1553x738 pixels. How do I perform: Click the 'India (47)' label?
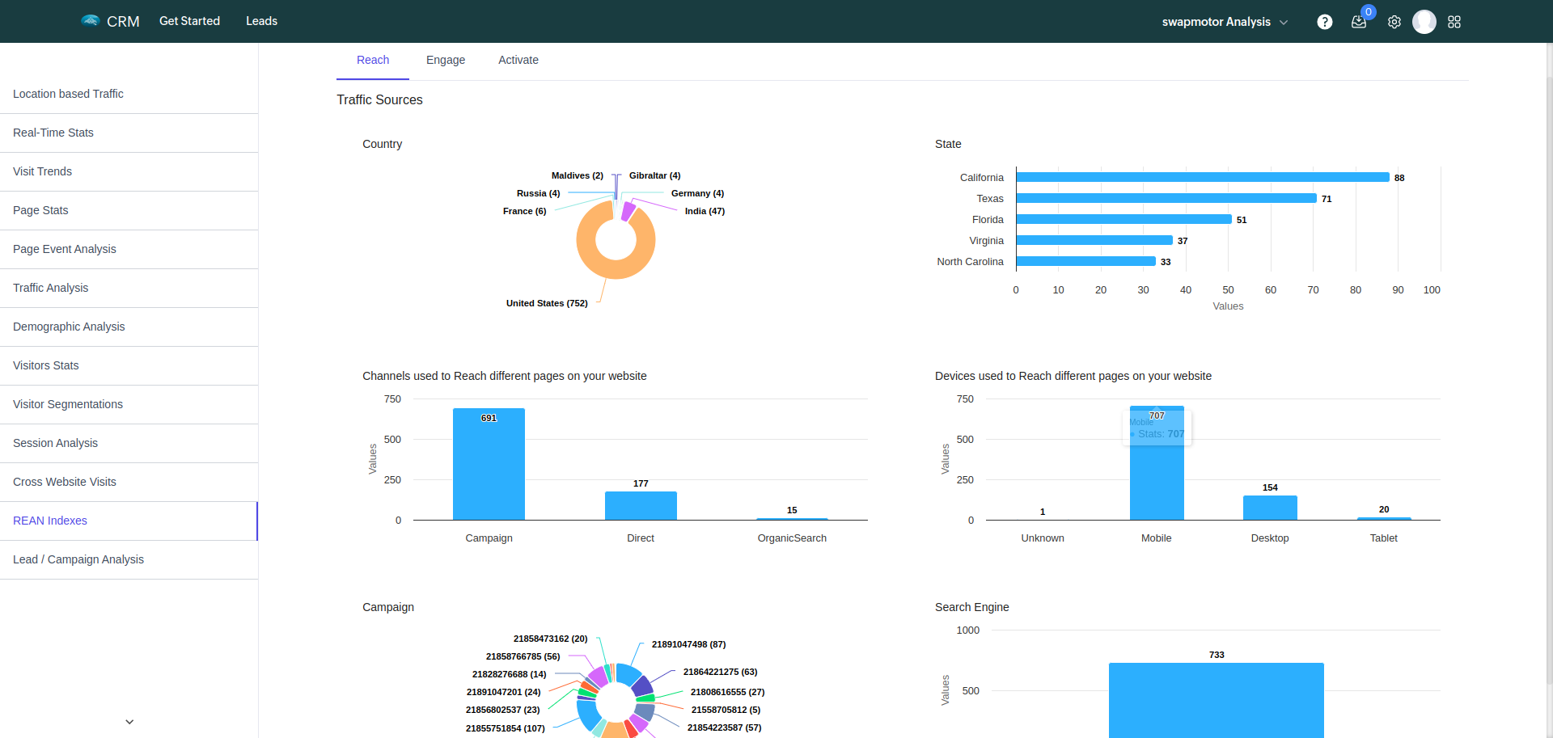705,211
